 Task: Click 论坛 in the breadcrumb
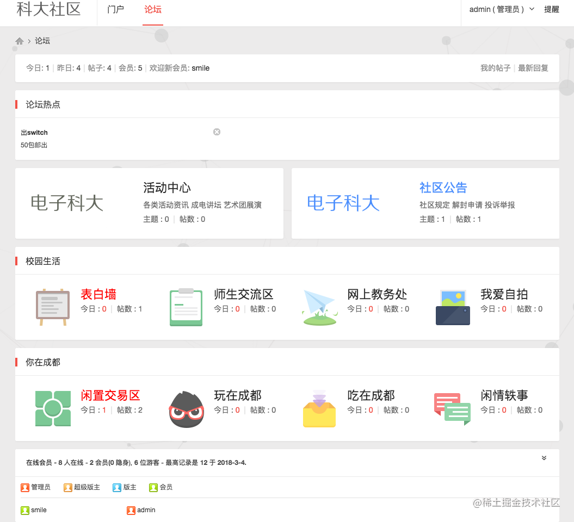pyautogui.click(x=42, y=41)
